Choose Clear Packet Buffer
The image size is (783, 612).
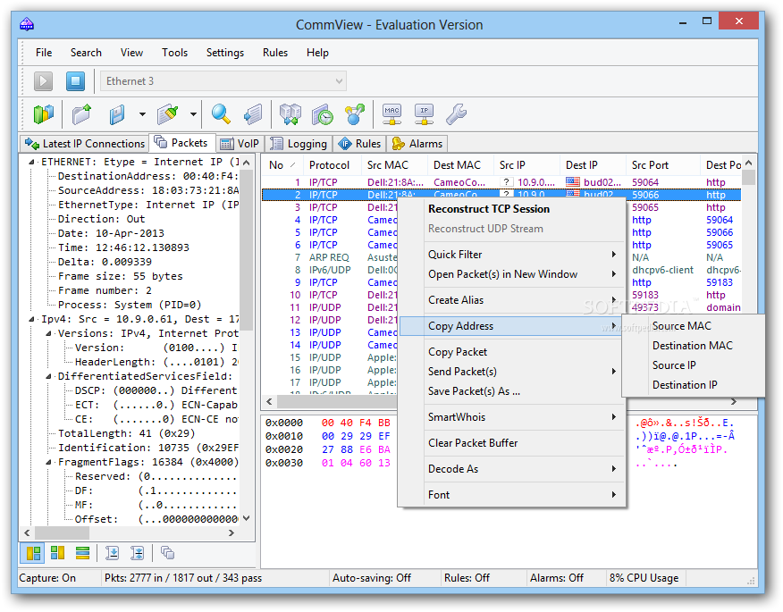[x=512, y=443]
